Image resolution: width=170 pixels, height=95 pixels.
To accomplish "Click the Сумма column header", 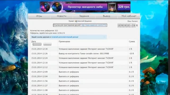I will 132,42.
